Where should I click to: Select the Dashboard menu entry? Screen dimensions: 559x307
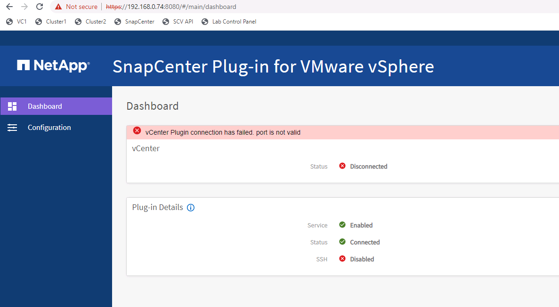45,106
